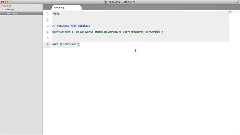
Task: Click line number 6 in the gutter
Action: coord(48,44)
